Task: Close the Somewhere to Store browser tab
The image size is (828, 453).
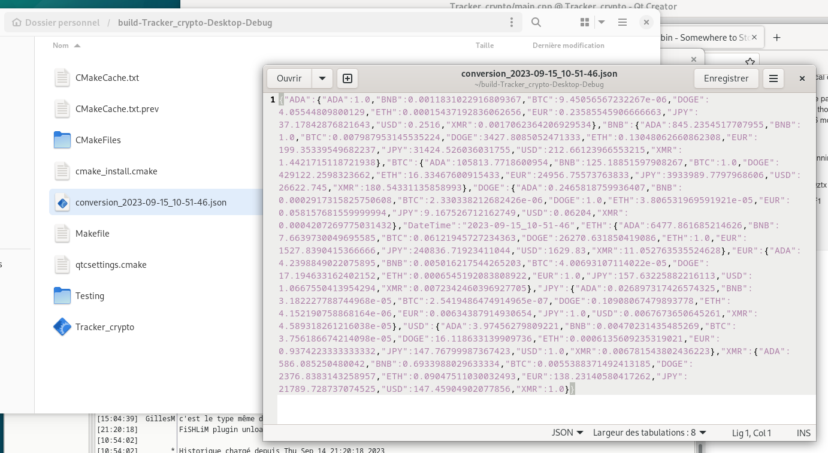Action: pos(754,37)
